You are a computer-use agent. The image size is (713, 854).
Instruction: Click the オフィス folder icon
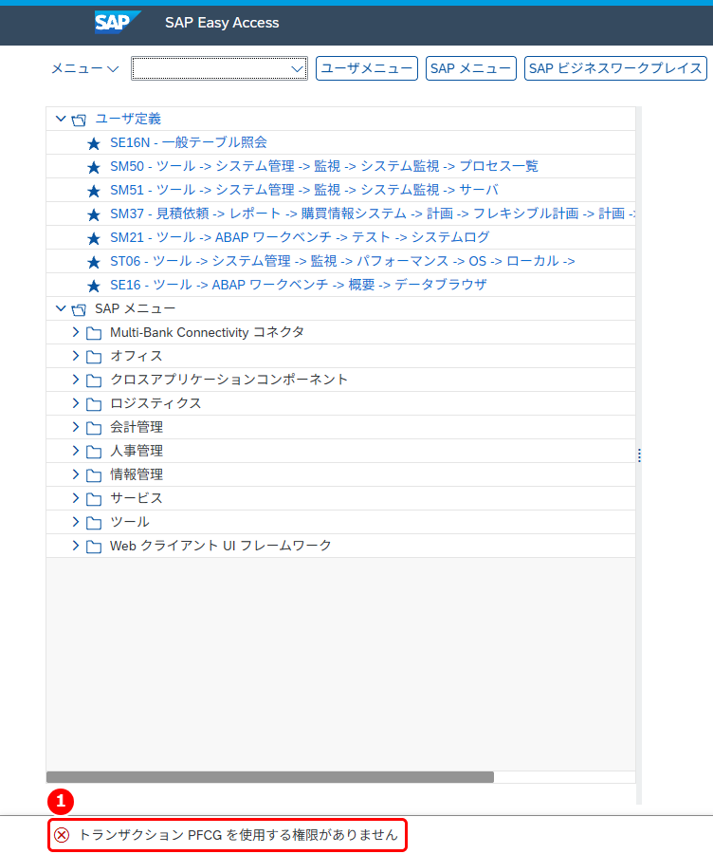(94, 357)
